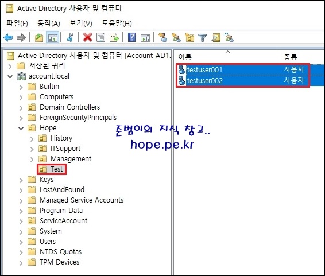Expand the Domain Controllers node
This screenshot has height=276, width=325.
21,108
